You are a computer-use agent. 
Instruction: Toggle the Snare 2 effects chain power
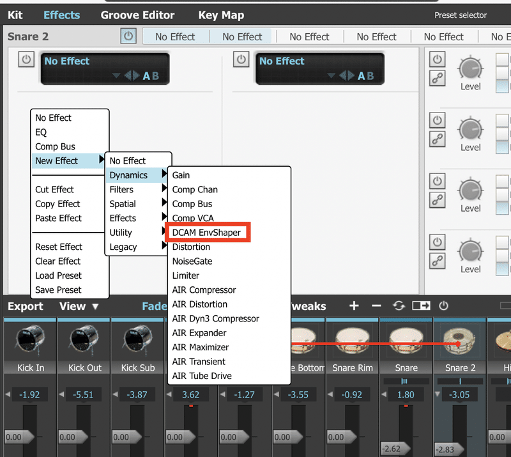[128, 36]
